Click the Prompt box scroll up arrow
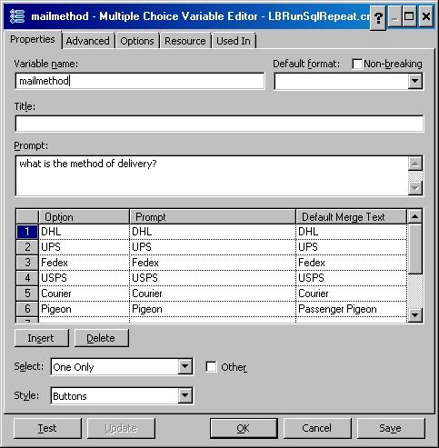 415,164
